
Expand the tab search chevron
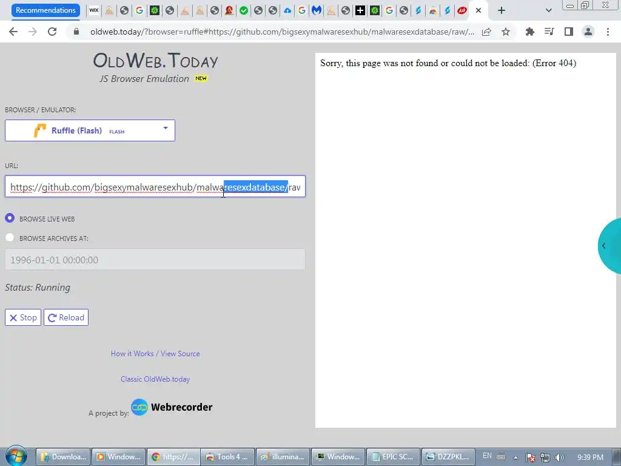pyautogui.click(x=548, y=11)
